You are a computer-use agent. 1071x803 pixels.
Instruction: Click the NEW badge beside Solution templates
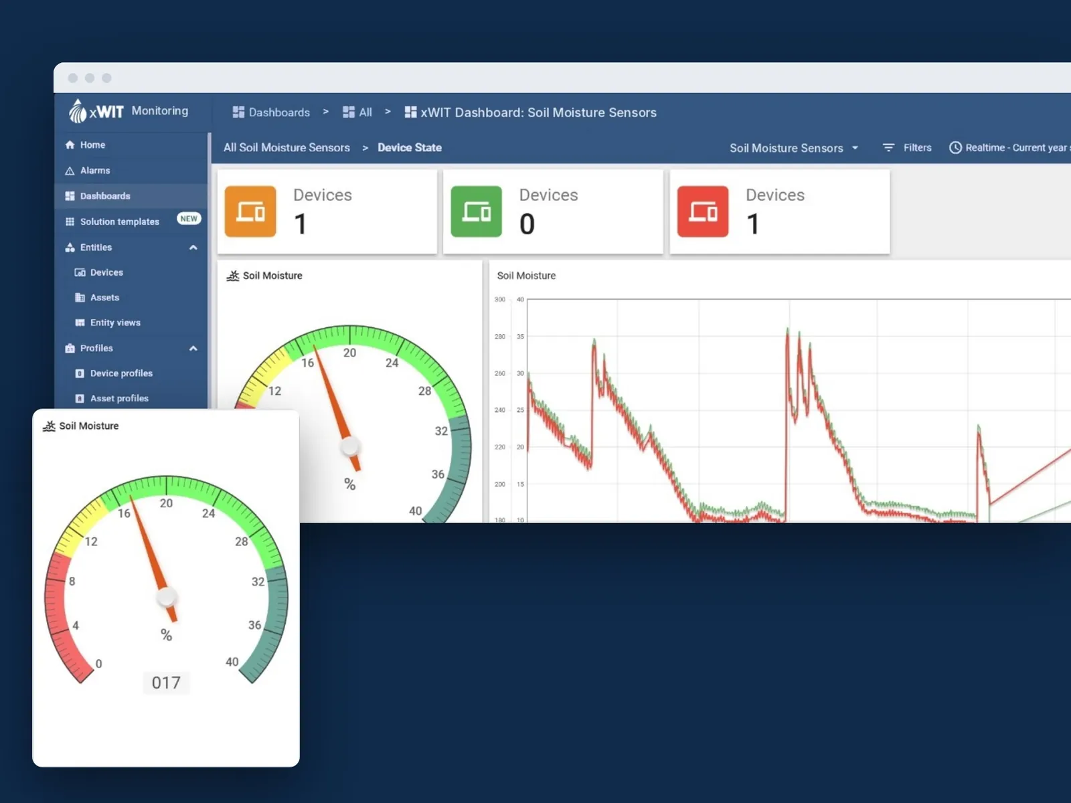[x=189, y=219]
